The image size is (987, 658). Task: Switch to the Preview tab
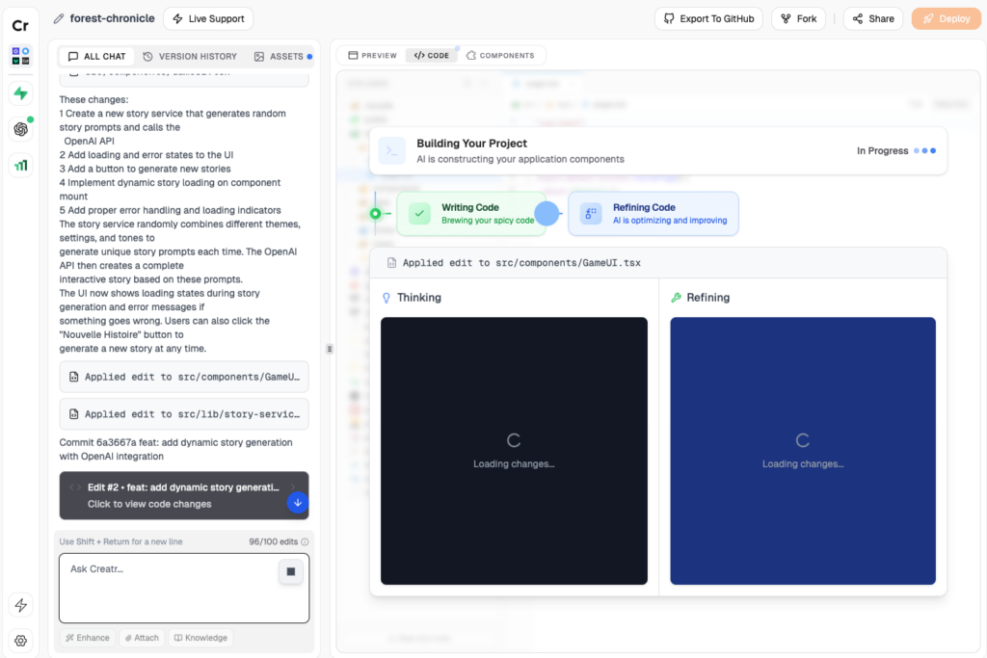[x=372, y=56]
